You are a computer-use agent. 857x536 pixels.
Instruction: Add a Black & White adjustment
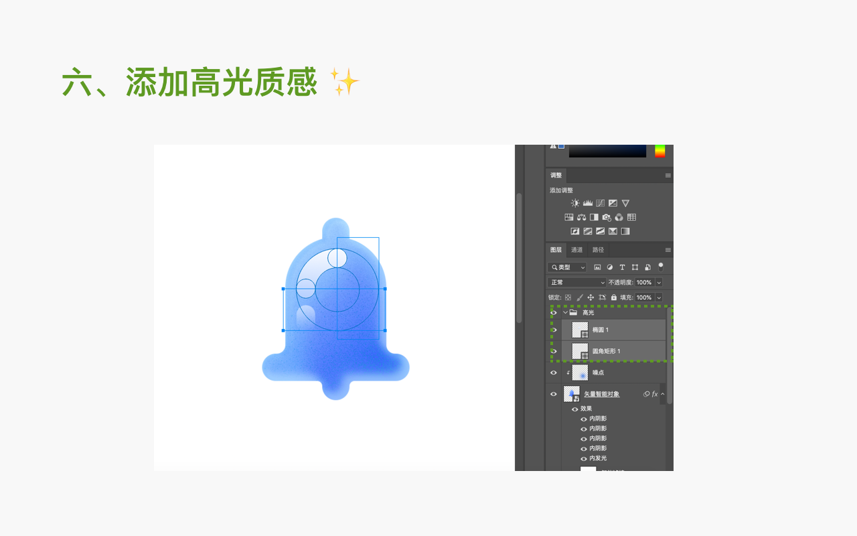point(594,217)
